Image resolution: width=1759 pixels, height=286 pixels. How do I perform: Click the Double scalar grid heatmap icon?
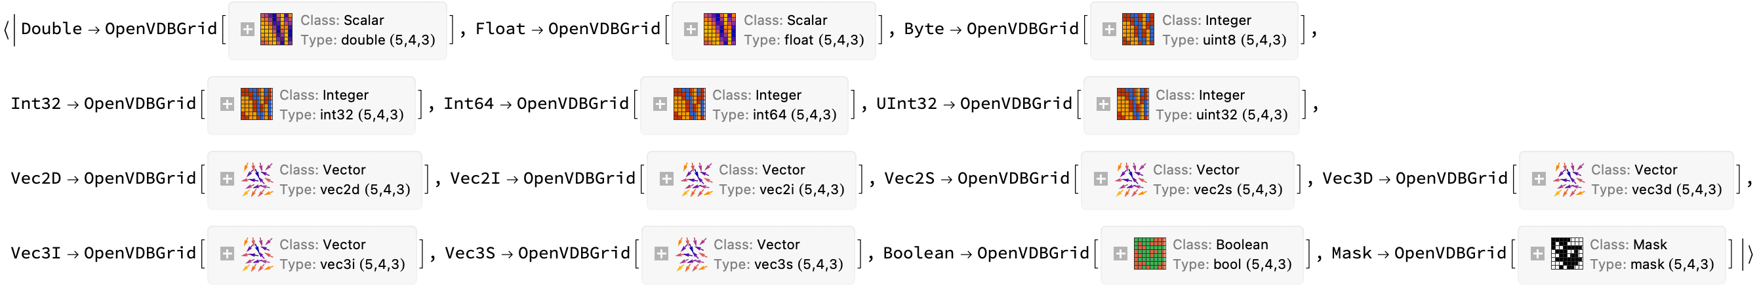[277, 30]
